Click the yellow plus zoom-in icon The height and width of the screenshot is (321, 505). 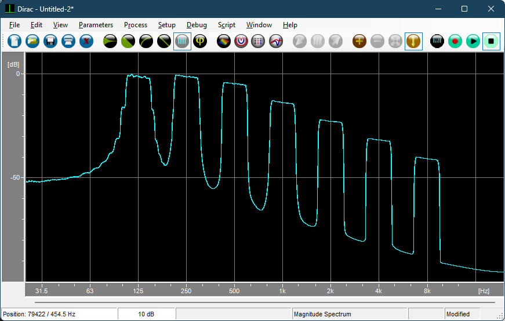click(x=359, y=41)
